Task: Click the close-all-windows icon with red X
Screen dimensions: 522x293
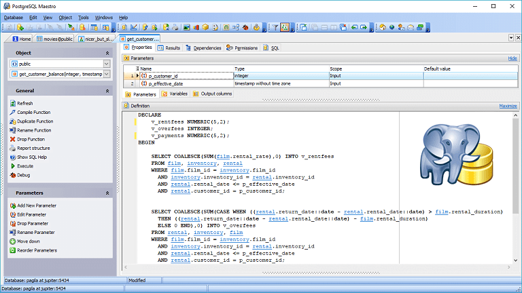Action: click(343, 28)
